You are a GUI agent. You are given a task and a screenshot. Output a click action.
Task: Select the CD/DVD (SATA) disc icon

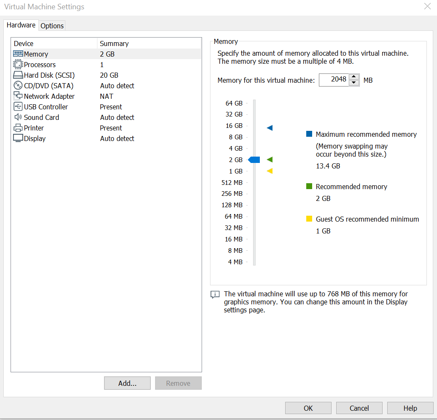[18, 86]
